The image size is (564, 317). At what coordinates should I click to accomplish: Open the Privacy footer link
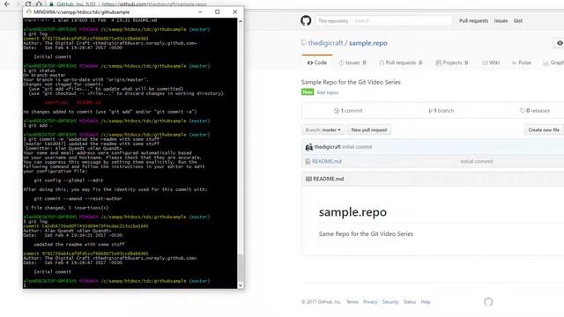370,302
